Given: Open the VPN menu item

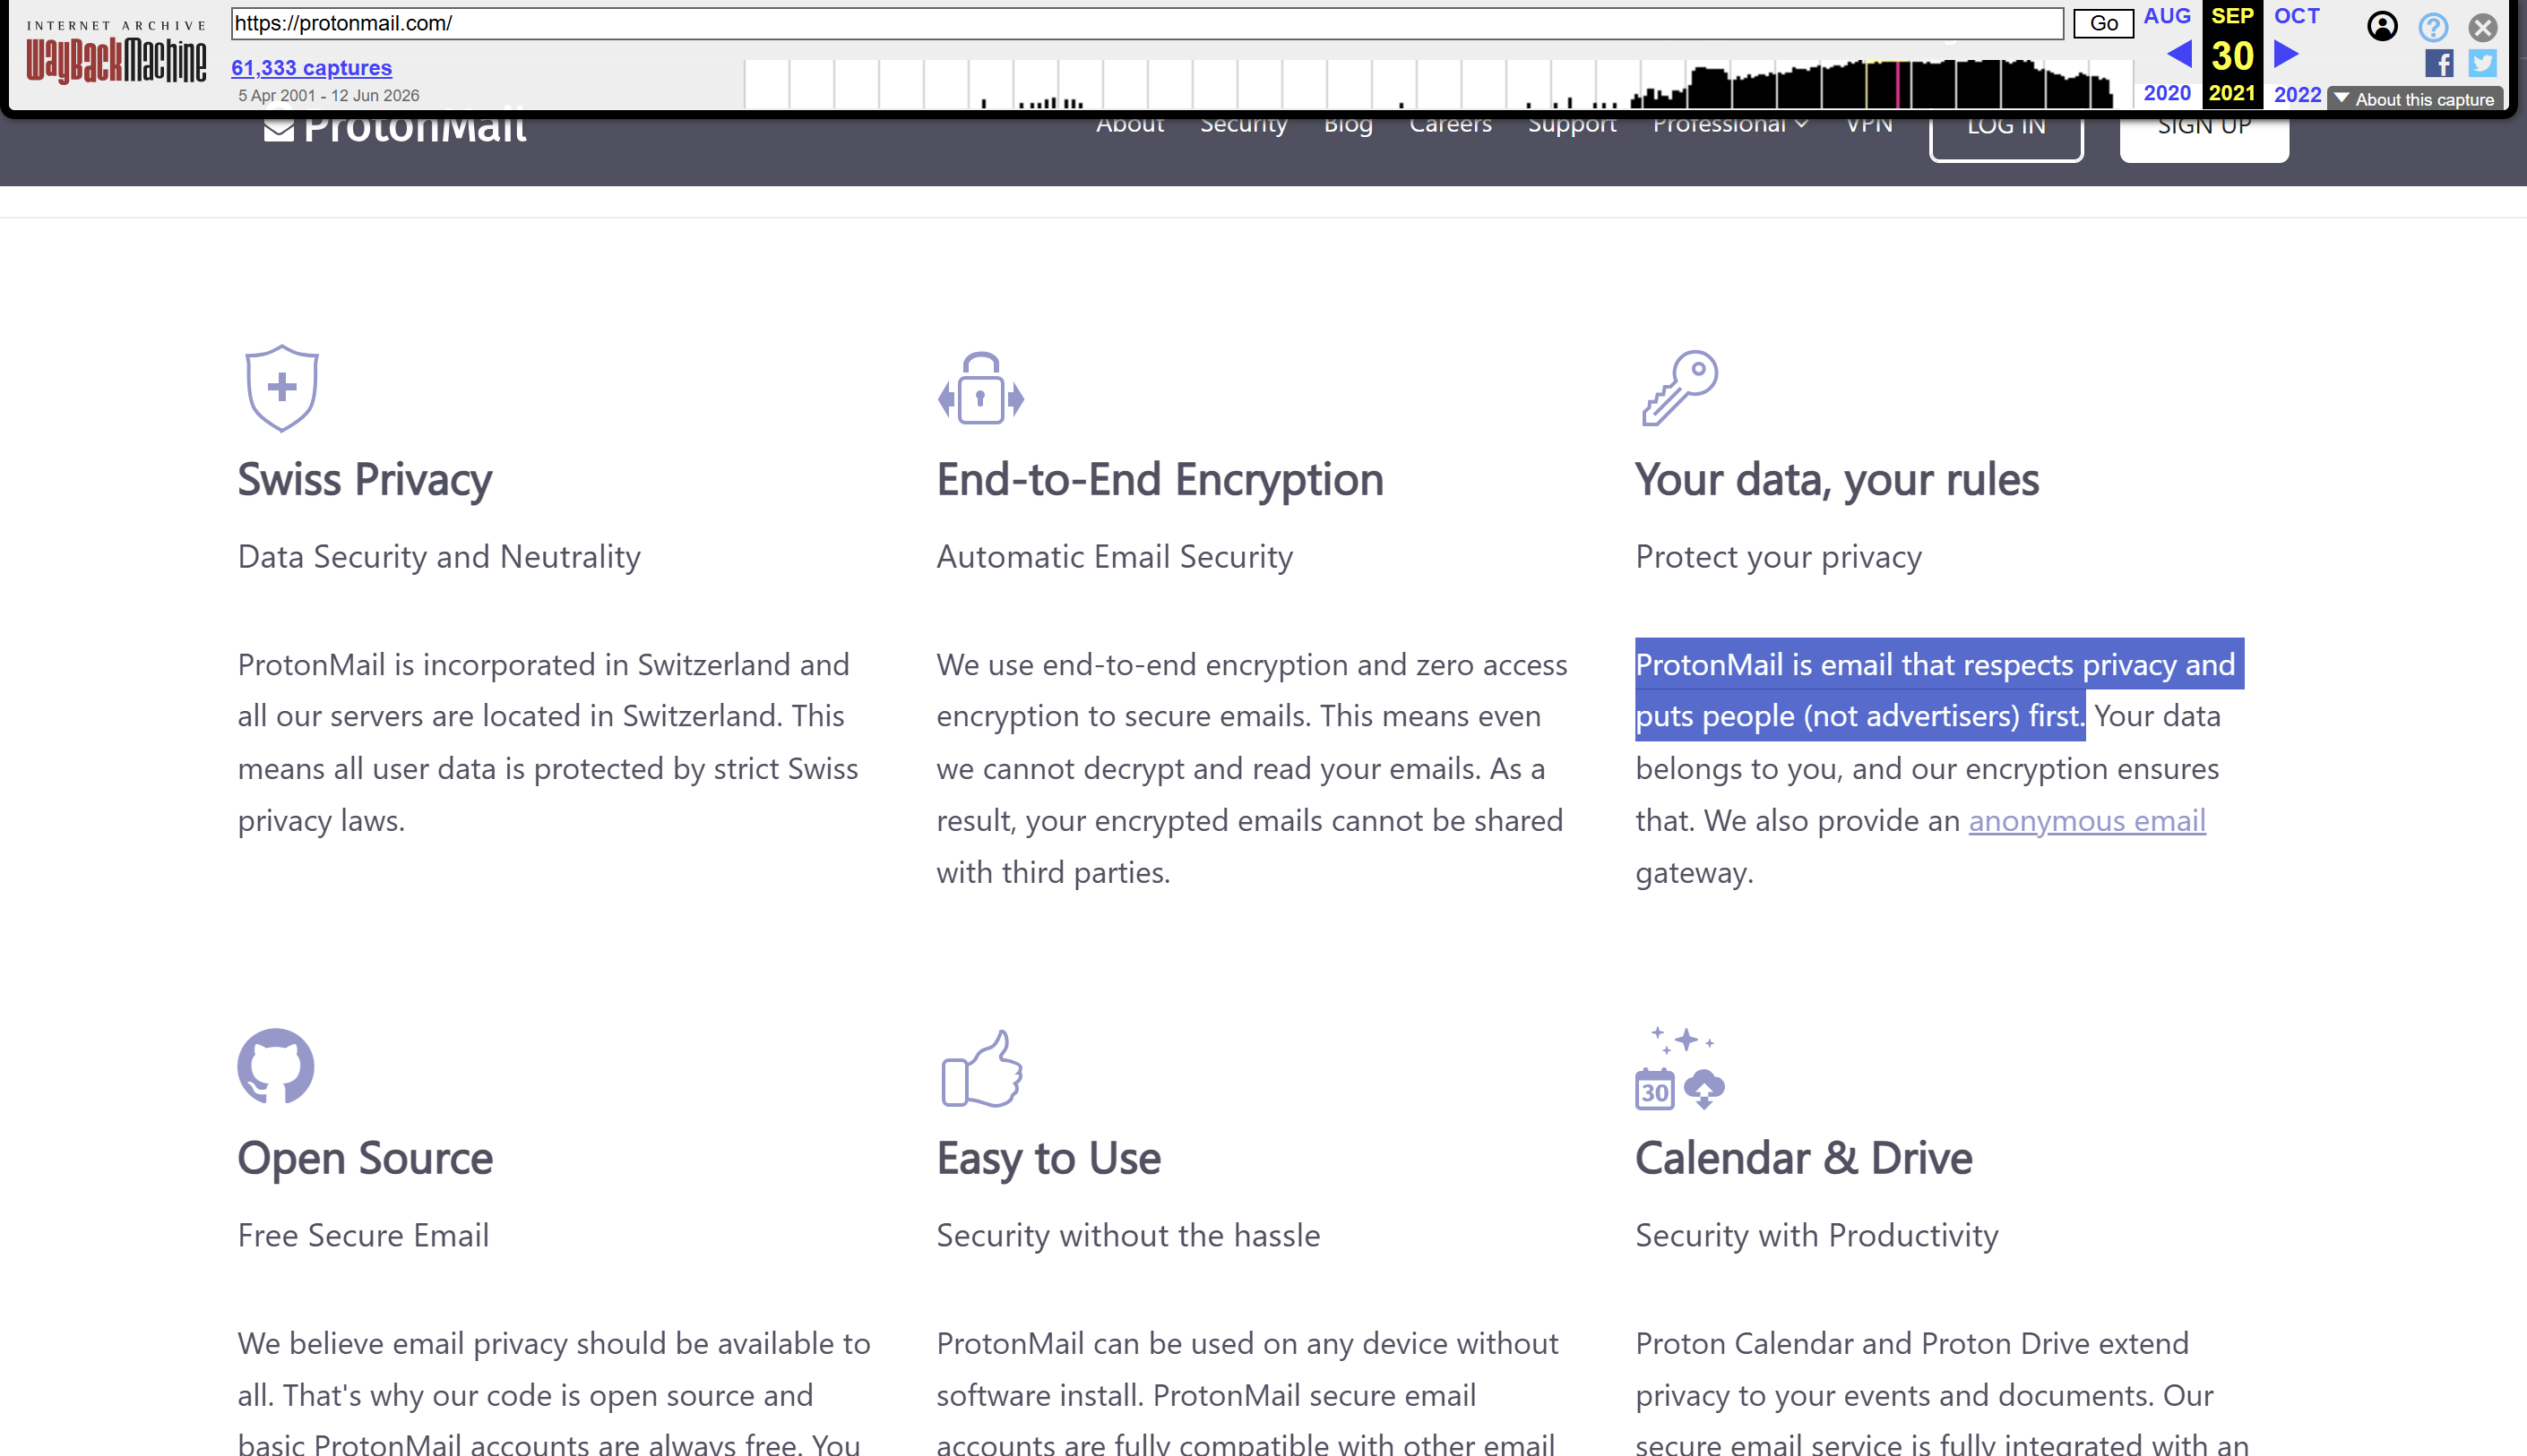Looking at the screenshot, I should 1868,125.
